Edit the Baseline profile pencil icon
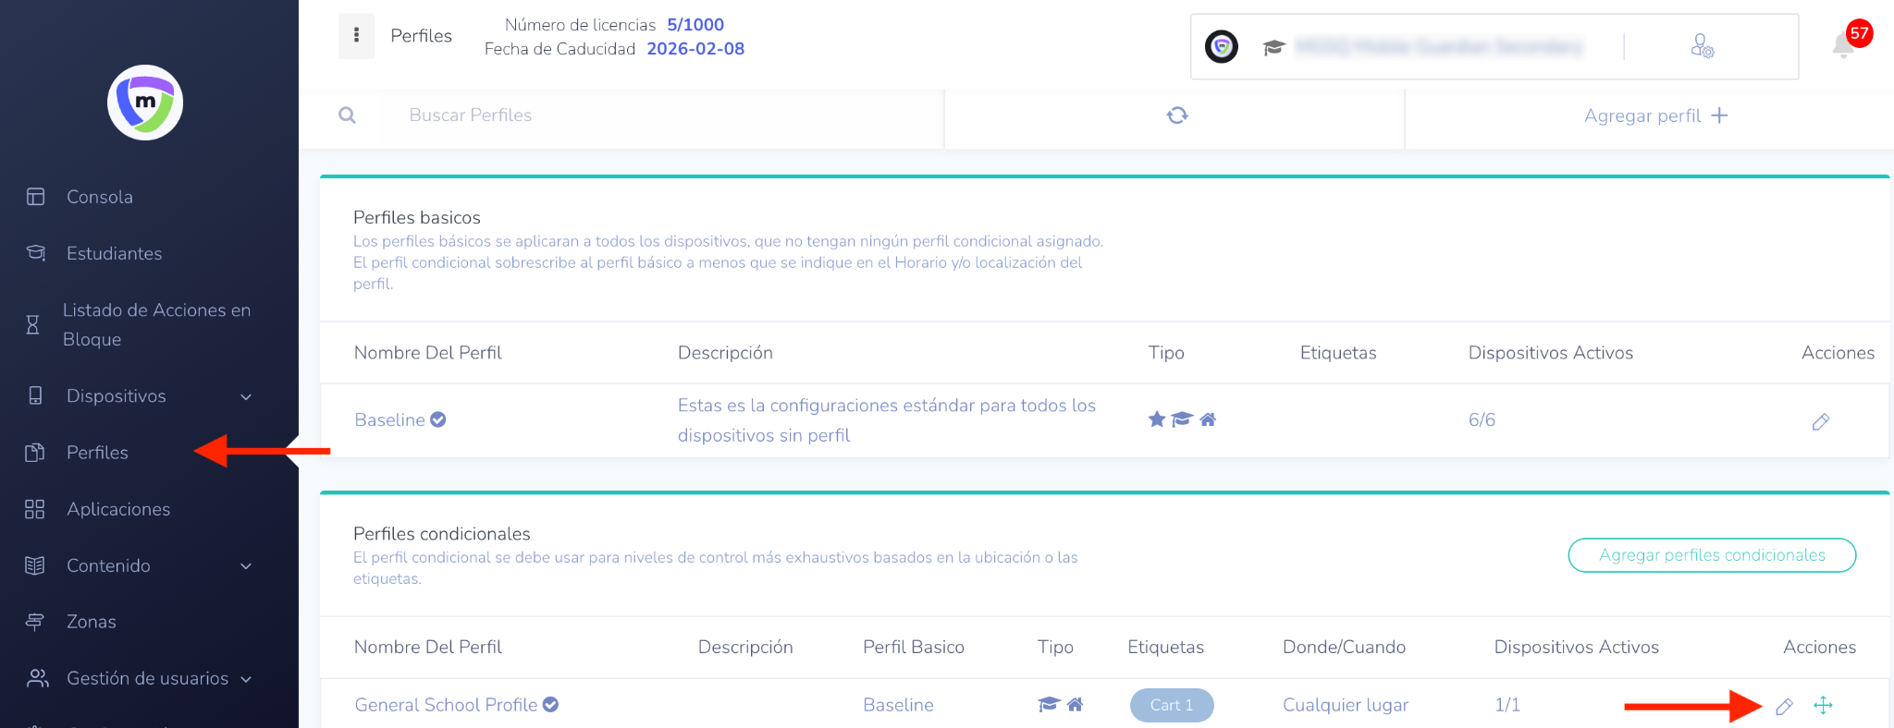 (x=1820, y=422)
